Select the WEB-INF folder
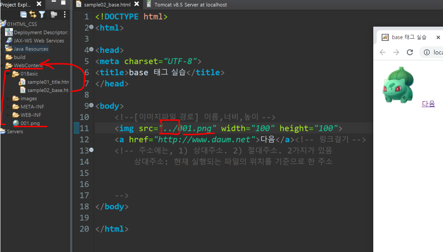This screenshot has width=443, height=252. pyautogui.click(x=31, y=115)
